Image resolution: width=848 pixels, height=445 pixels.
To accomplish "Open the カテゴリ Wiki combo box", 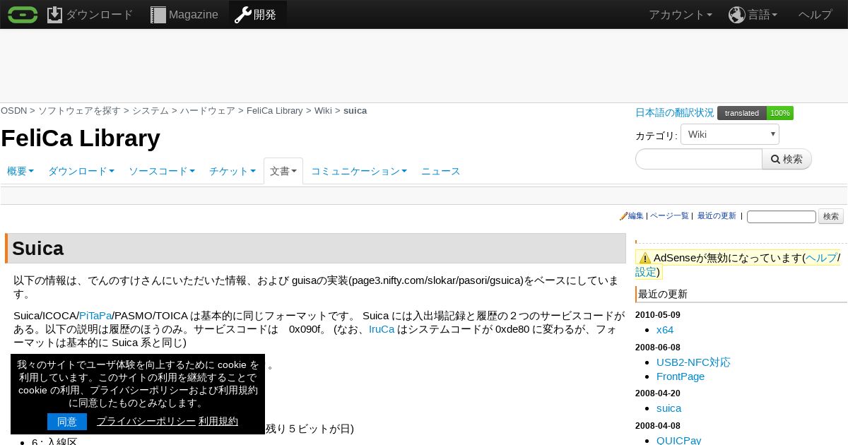I will point(730,134).
